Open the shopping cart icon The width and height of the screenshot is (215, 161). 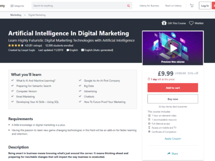coord(192,6)
